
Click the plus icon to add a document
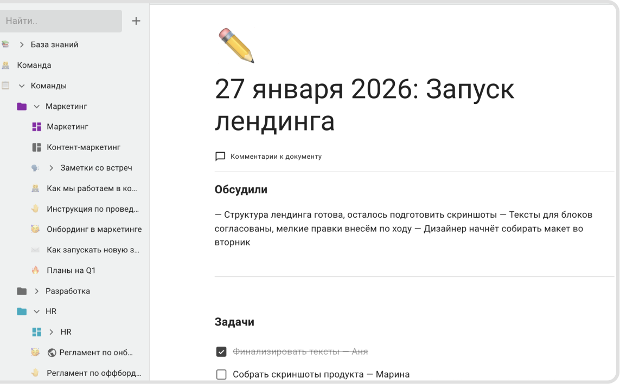coord(136,21)
